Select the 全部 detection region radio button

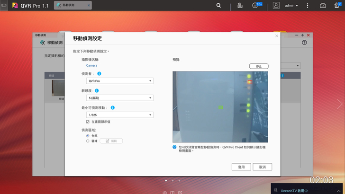[88, 135]
